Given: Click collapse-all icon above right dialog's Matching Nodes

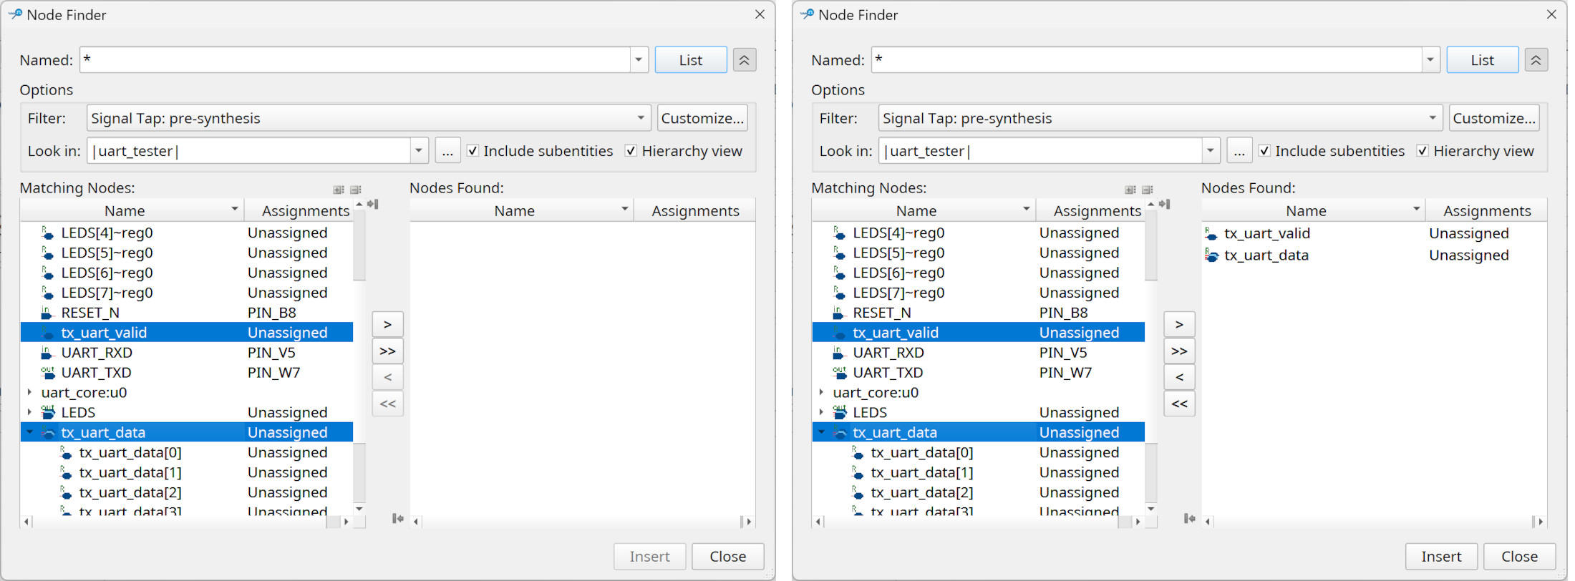Looking at the screenshot, I should point(1148,190).
